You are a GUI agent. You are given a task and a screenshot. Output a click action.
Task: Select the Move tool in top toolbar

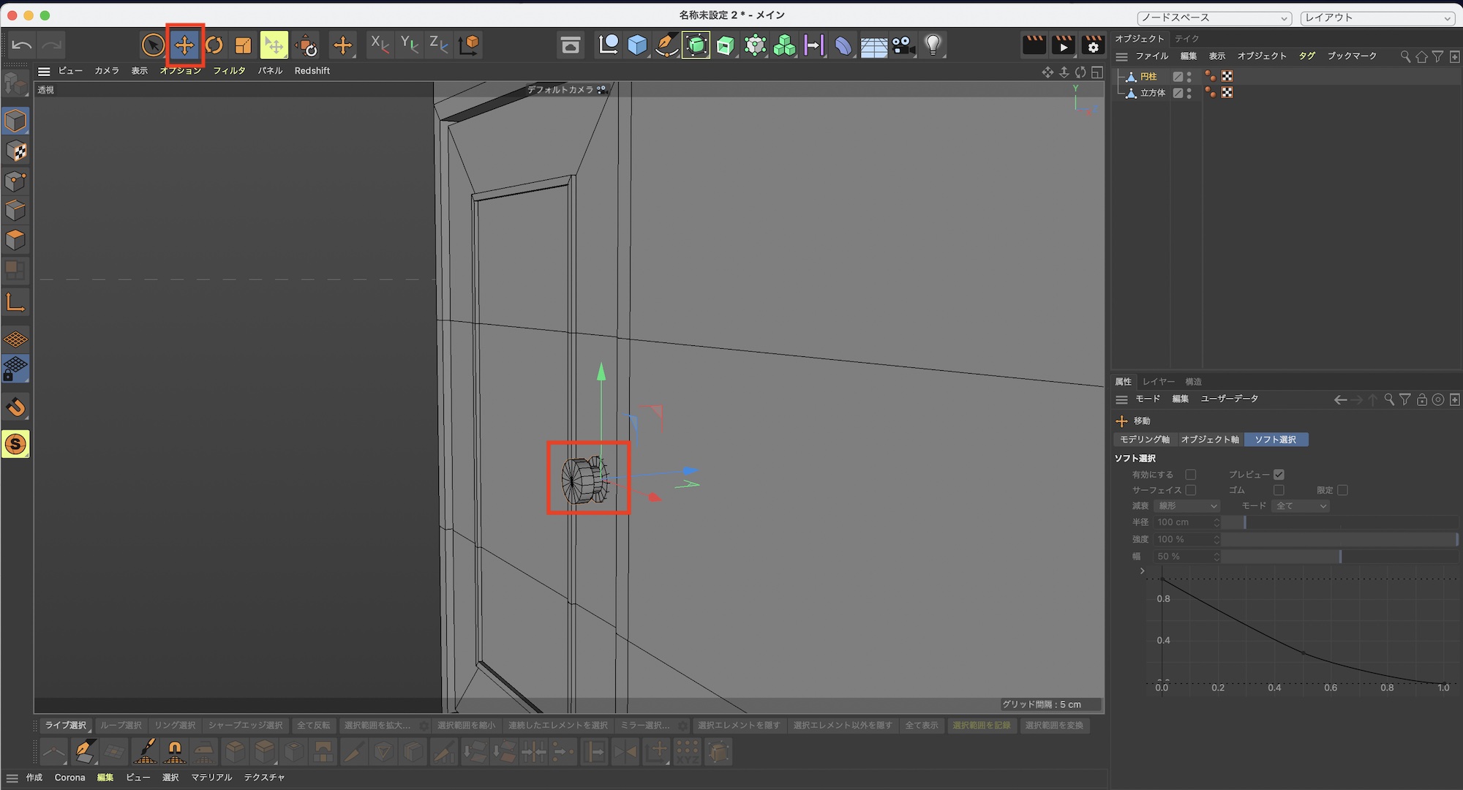click(184, 45)
